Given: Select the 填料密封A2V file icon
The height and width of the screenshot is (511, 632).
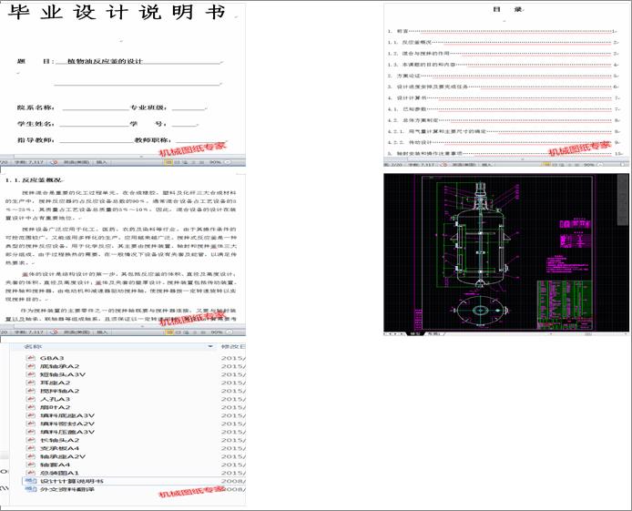Looking at the screenshot, I should pyautogui.click(x=30, y=424).
